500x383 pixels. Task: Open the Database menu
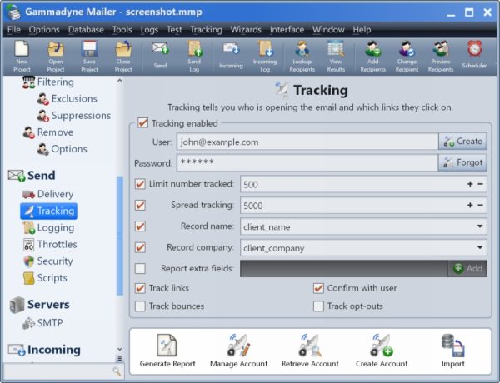[86, 29]
